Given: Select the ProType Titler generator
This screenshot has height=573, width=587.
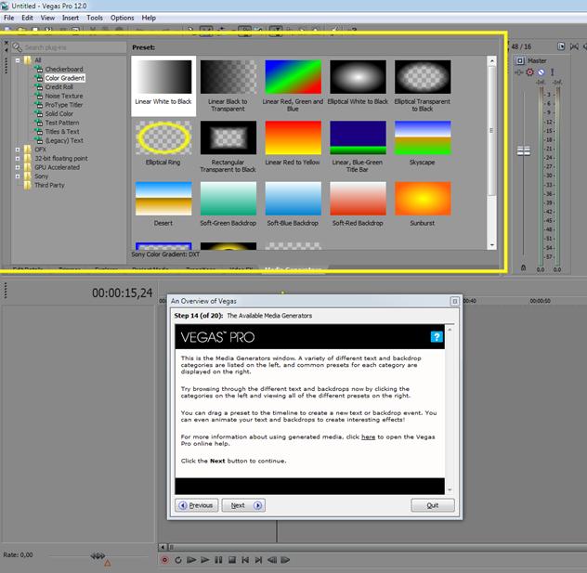Looking at the screenshot, I should (64, 105).
